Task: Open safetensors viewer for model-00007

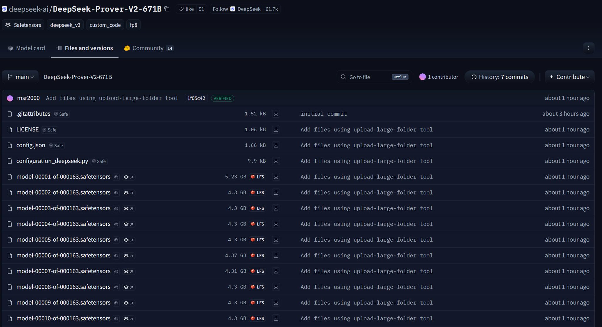Action: (x=128, y=272)
